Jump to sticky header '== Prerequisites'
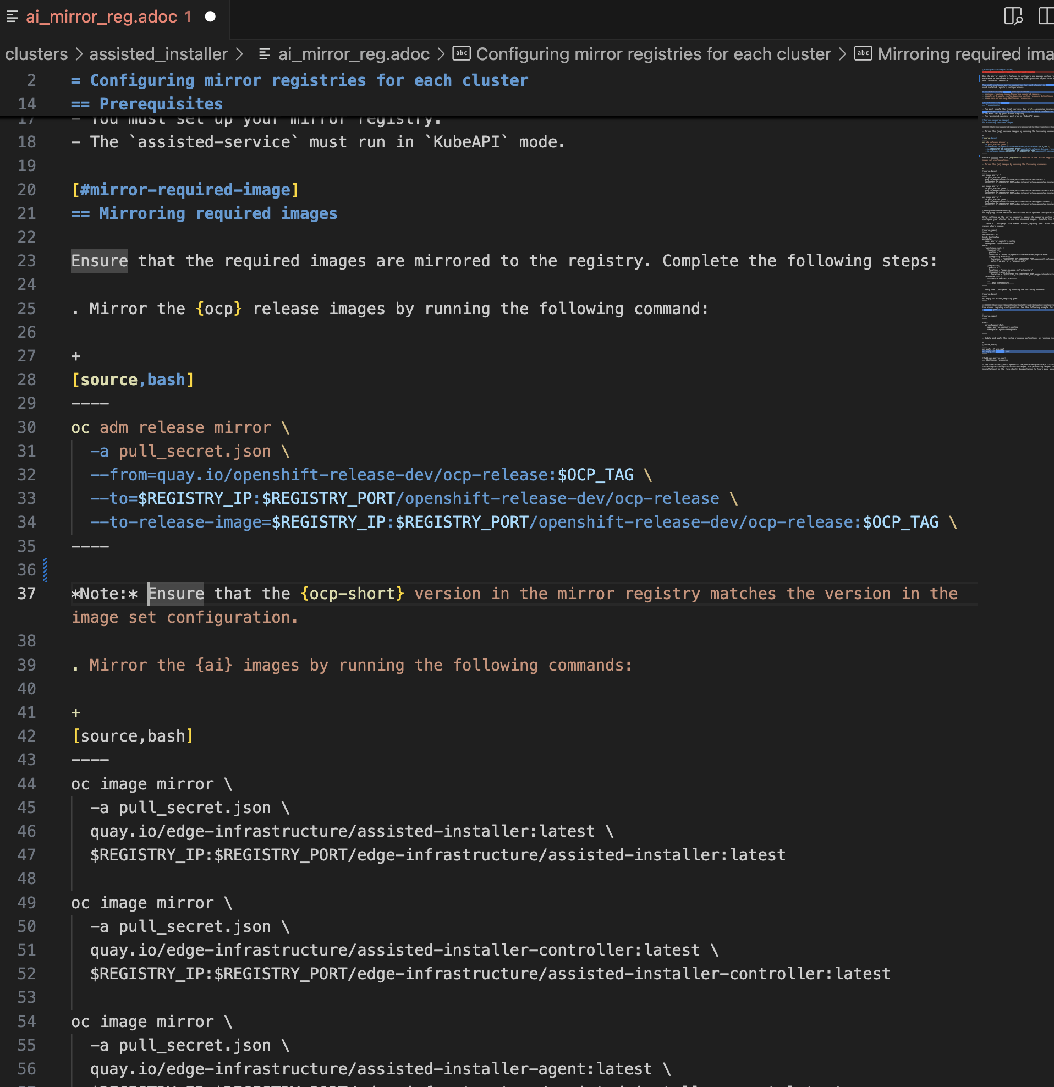The height and width of the screenshot is (1087, 1054). click(x=161, y=104)
